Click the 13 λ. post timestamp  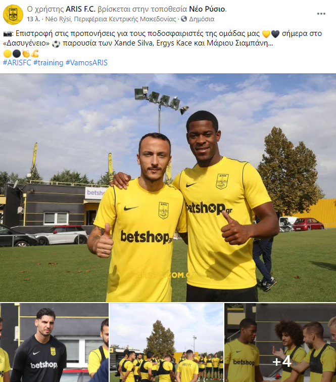tap(33, 19)
